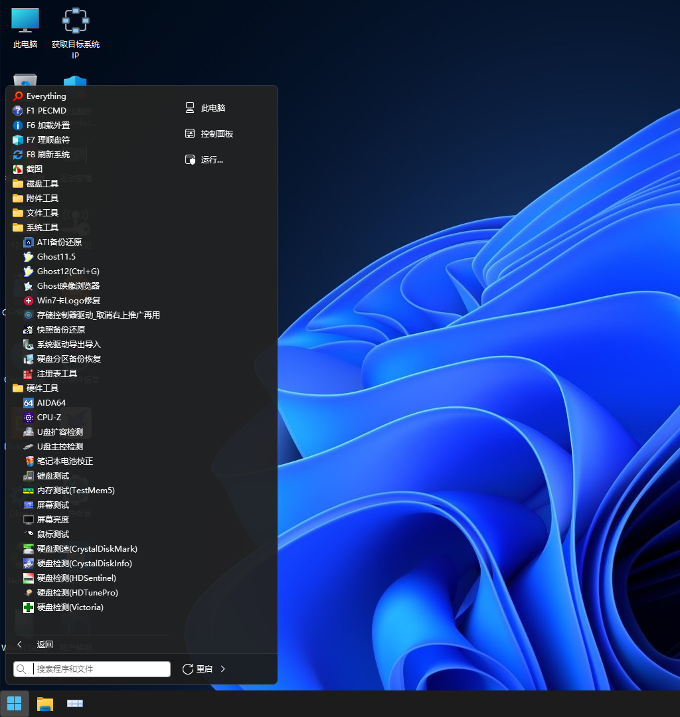
Task: Click the 重启 restart button
Action: pyautogui.click(x=198, y=669)
